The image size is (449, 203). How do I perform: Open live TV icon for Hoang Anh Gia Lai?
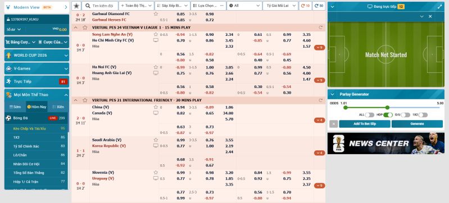(156, 73)
